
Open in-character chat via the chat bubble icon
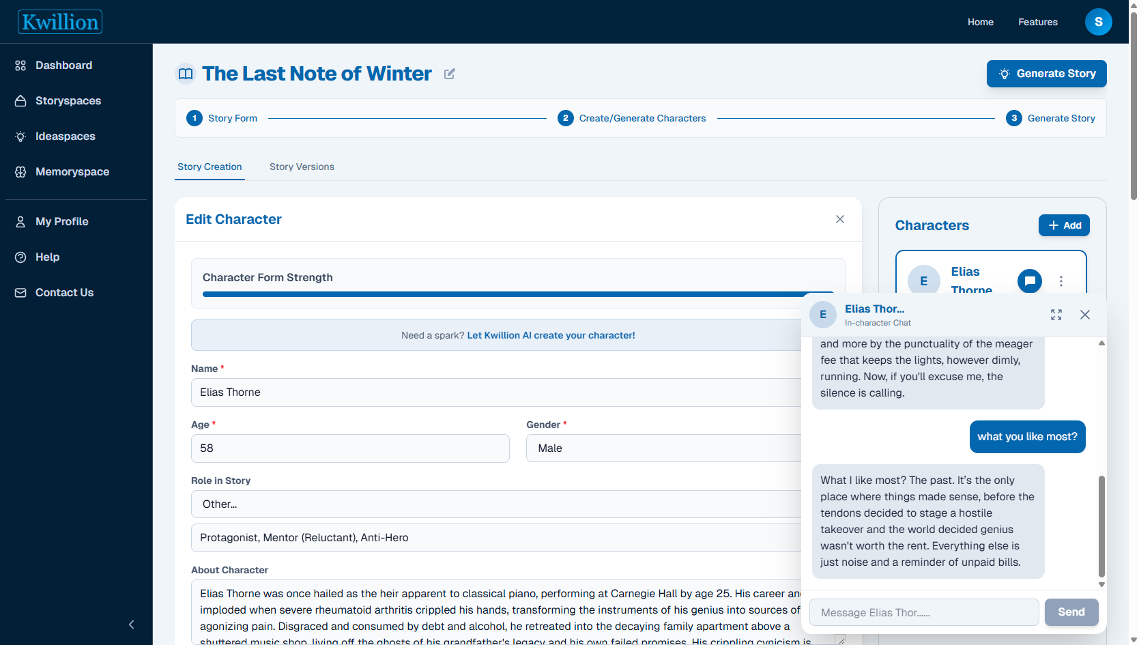pyautogui.click(x=1029, y=281)
